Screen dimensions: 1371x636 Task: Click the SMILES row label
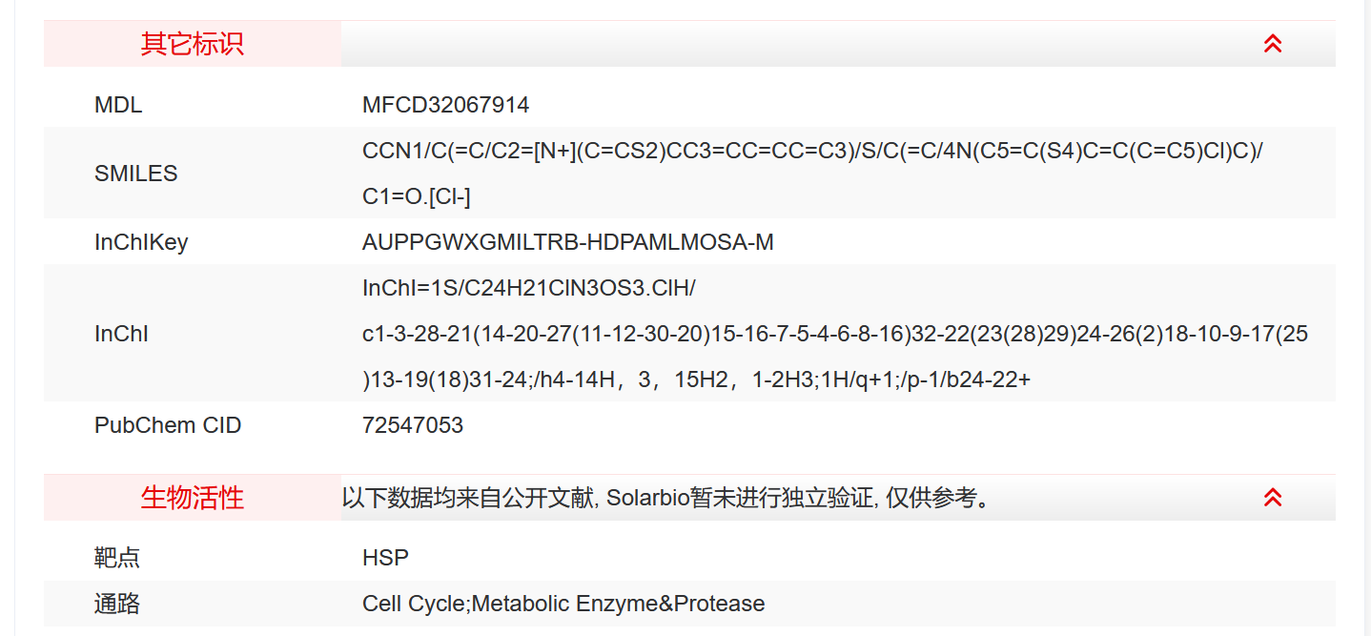(135, 174)
